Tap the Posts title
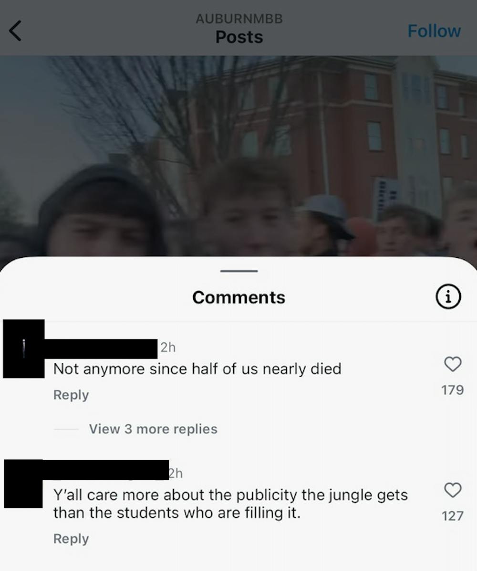 [239, 37]
